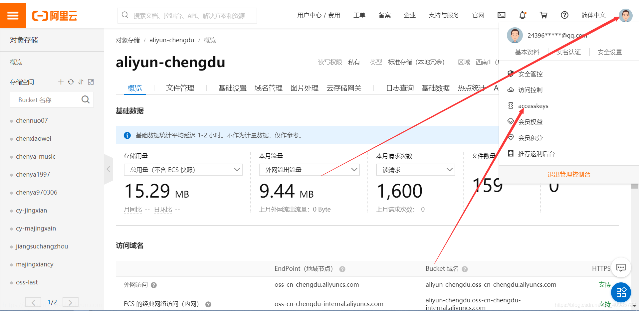Screen dimensions: 639x311
Task: Open 概览 in left sidebar
Action: pos(16,62)
